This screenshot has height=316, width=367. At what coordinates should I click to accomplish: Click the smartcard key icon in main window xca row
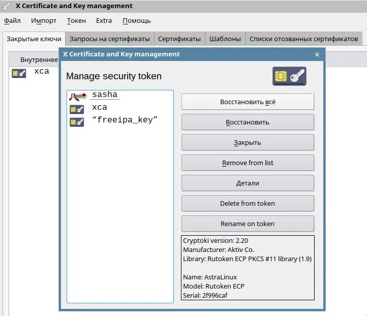[19, 73]
